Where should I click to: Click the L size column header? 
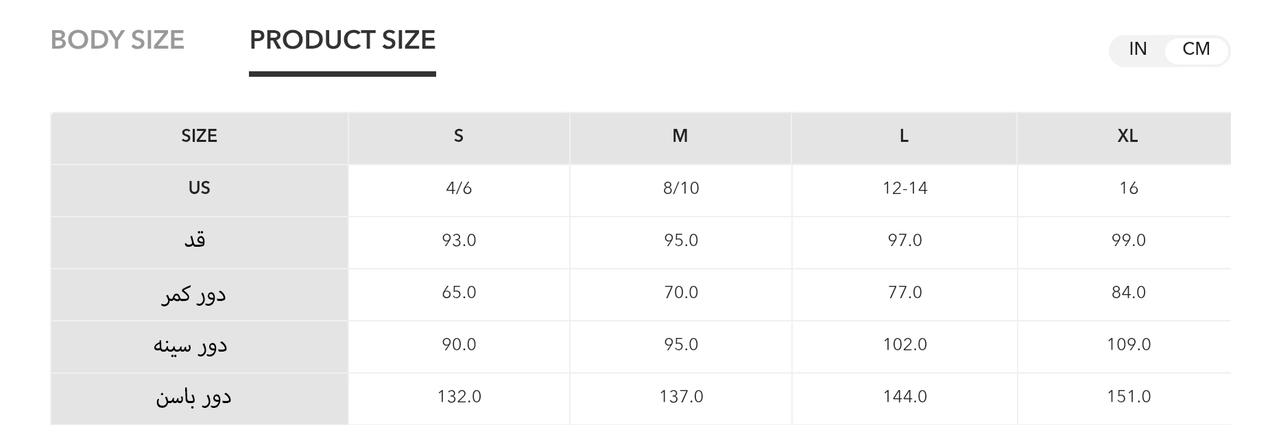[904, 136]
